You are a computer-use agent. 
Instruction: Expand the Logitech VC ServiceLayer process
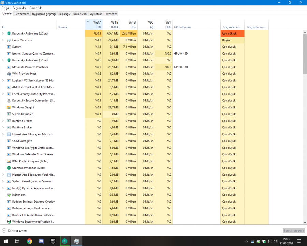tap(3, 81)
